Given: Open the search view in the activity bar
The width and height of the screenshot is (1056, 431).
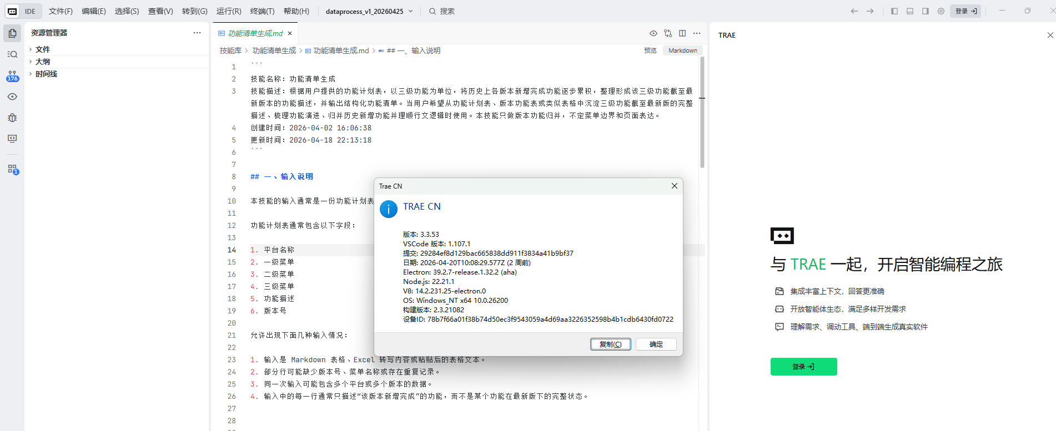Looking at the screenshot, I should point(12,54).
